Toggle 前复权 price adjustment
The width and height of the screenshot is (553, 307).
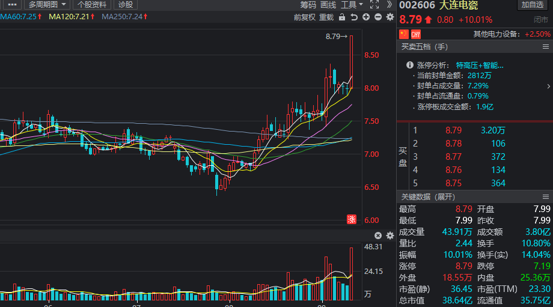click(305, 17)
